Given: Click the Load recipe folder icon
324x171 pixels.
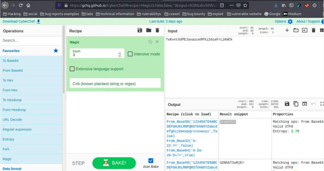Looking at the screenshot, I should pyautogui.click(x=149, y=30).
